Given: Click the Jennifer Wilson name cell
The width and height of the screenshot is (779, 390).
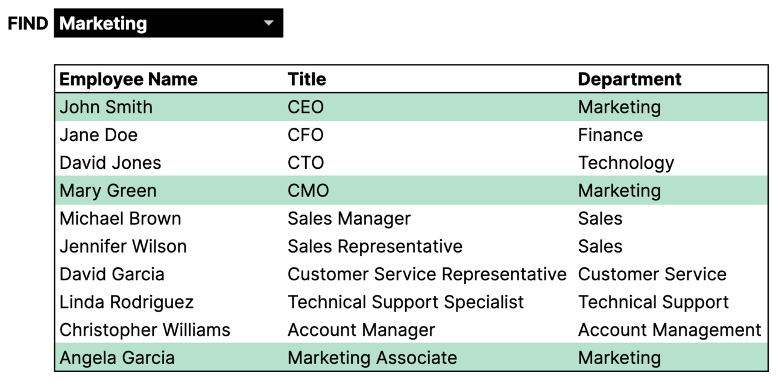Looking at the screenshot, I should point(123,247).
